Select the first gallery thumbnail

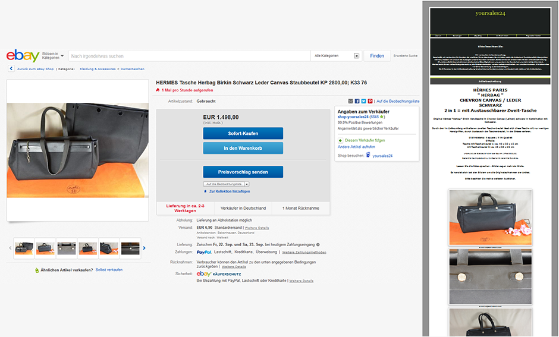(x=24, y=248)
